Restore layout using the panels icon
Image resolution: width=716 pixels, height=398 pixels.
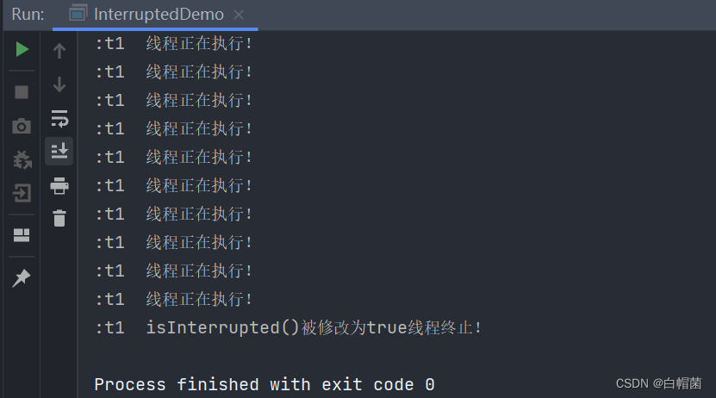[22, 235]
